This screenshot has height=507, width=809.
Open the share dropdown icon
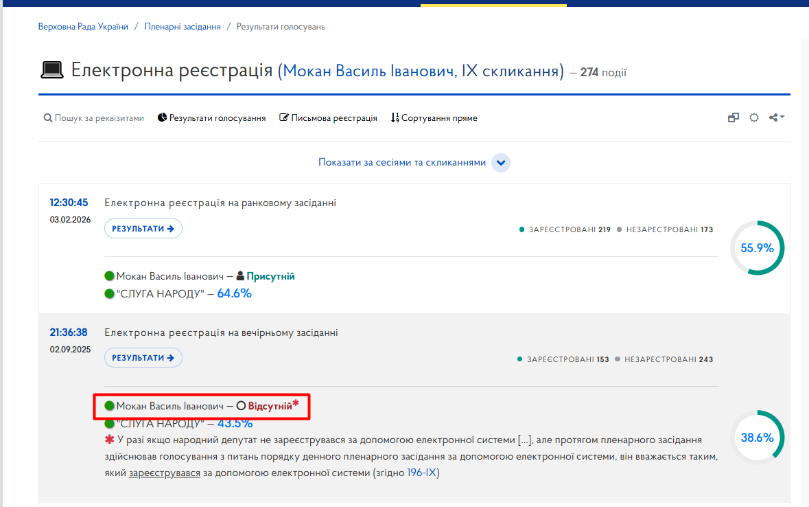tap(777, 118)
